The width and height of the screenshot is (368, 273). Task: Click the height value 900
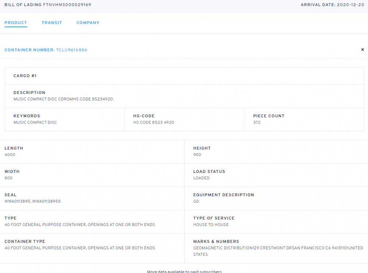pyautogui.click(x=197, y=155)
